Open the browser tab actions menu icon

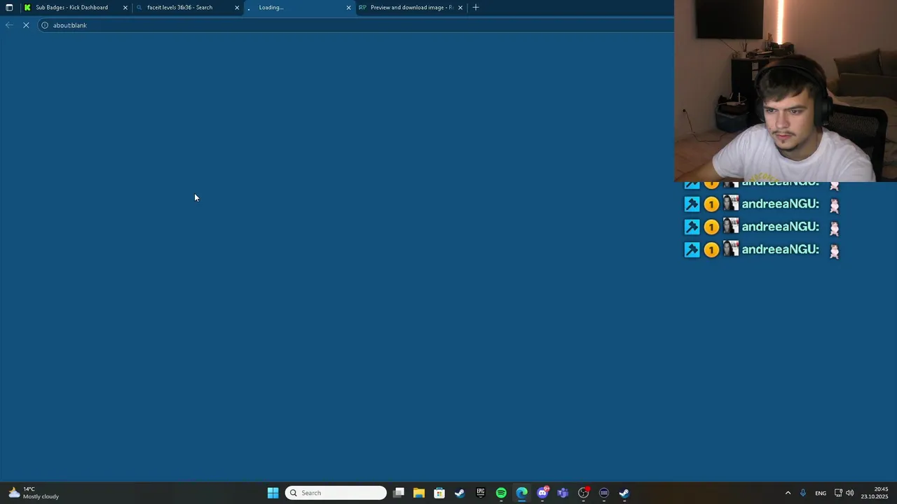9,8
